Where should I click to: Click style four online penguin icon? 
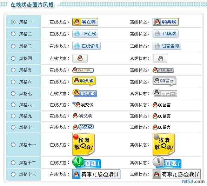coord(80,58)
